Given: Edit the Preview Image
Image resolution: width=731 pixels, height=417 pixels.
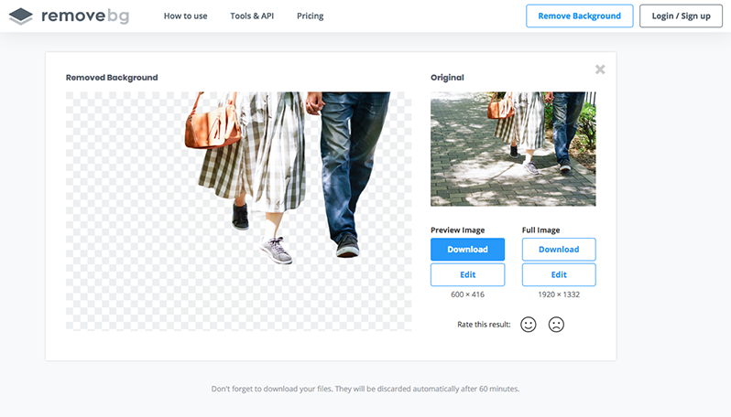Looking at the screenshot, I should point(467,274).
